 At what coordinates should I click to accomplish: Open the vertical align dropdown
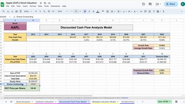(x=125, y=12)
